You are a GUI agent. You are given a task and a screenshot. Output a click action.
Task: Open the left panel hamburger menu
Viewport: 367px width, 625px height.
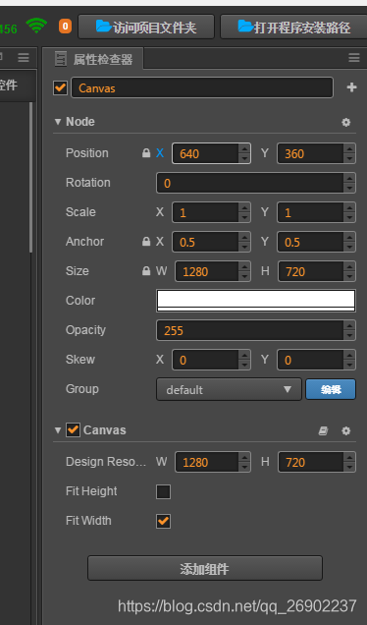pyautogui.click(x=24, y=58)
